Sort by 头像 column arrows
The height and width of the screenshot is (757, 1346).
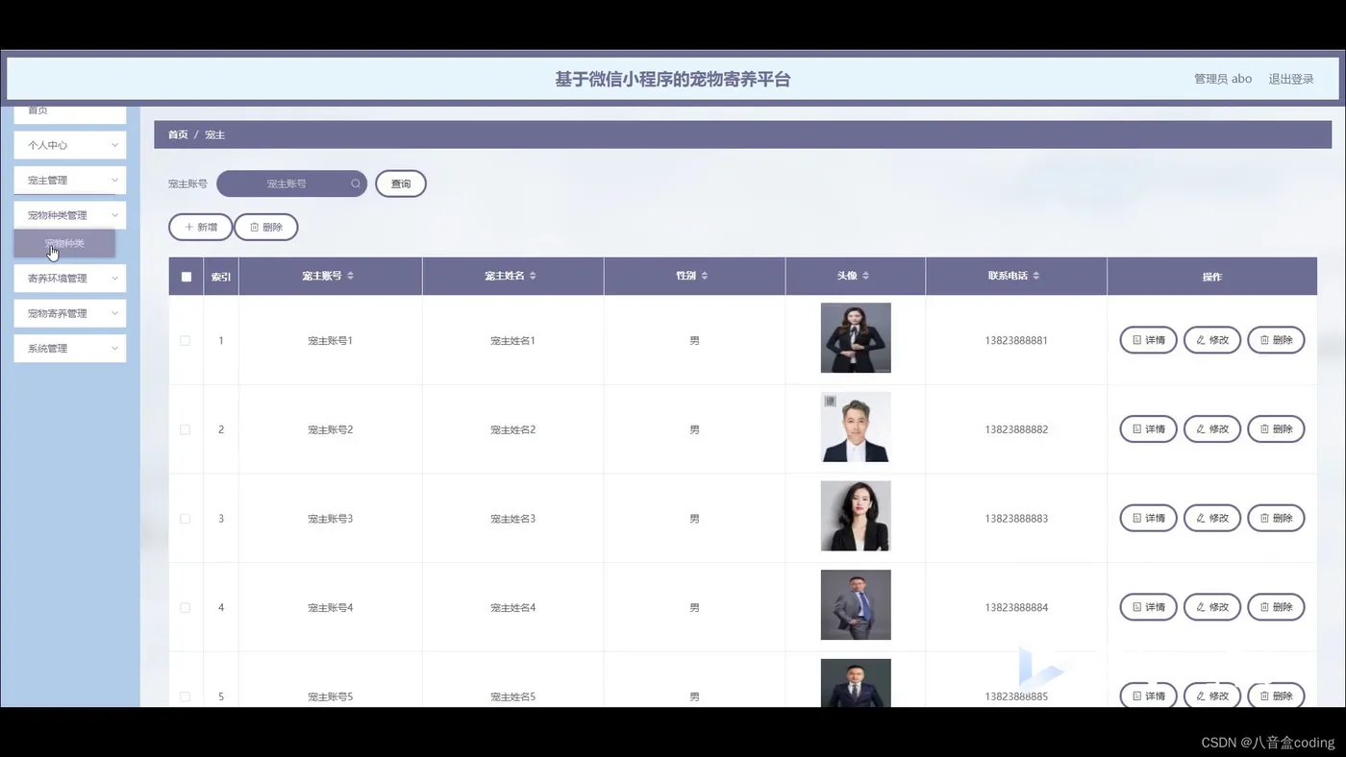(865, 276)
